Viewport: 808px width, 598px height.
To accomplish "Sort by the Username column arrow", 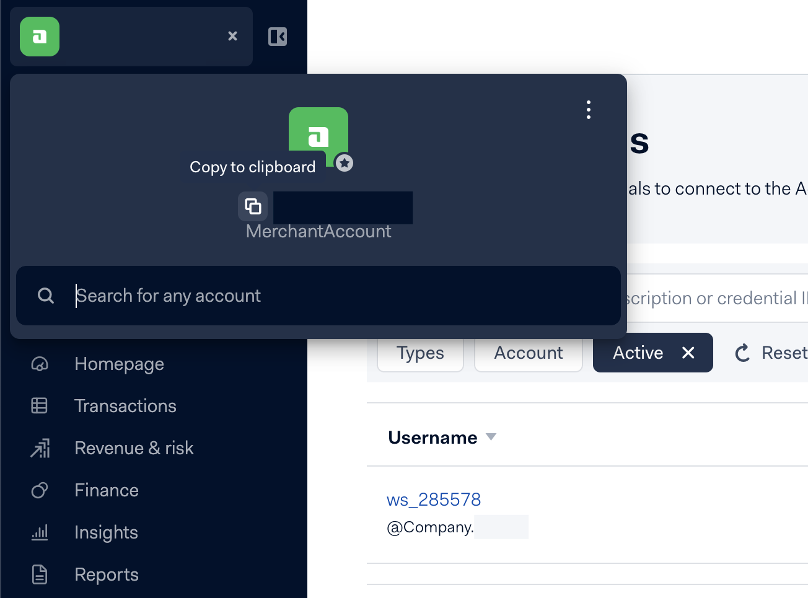I will tap(491, 437).
